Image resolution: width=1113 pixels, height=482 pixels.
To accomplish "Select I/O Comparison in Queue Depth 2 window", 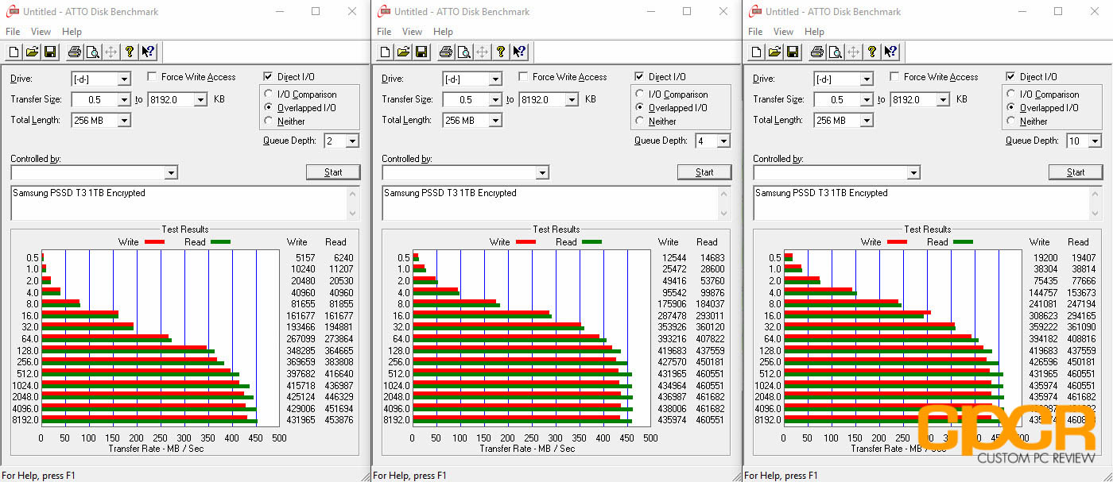I will 270,94.
